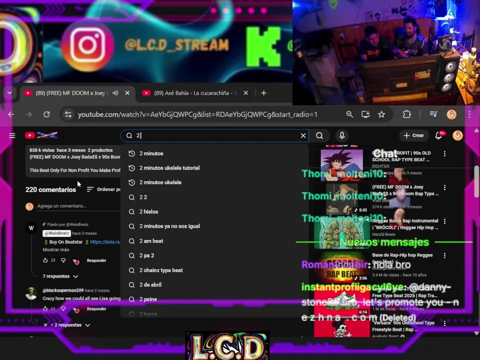The width and height of the screenshot is (480, 360).
Task: Open the YouTube hamburger guide menu
Action: click(x=12, y=135)
